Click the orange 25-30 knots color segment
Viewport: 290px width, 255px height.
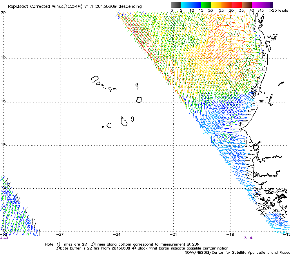227,5
